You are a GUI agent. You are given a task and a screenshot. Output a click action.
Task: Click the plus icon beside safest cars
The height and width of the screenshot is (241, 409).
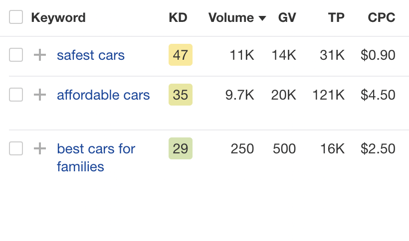(40, 55)
